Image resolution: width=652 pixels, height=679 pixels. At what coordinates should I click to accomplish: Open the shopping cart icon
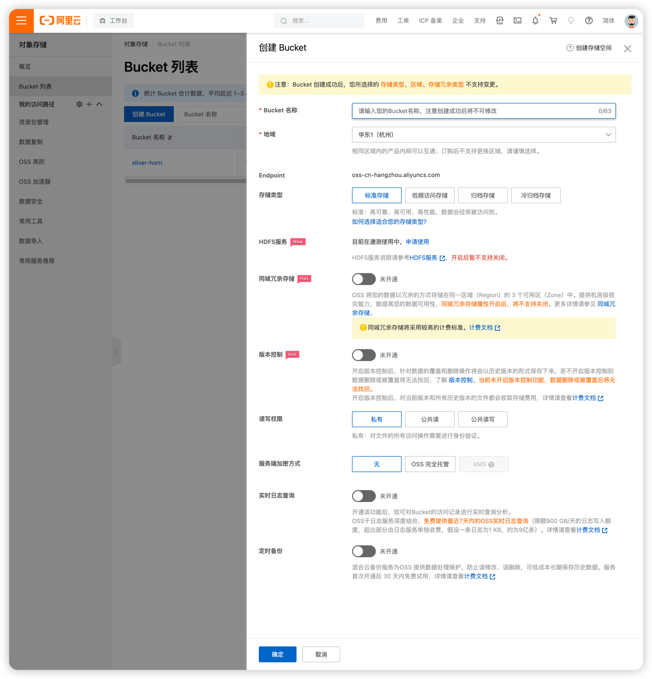(x=553, y=21)
